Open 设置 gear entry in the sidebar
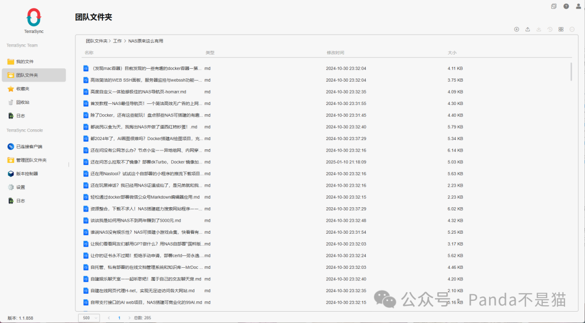The image size is (585, 323). (34, 187)
